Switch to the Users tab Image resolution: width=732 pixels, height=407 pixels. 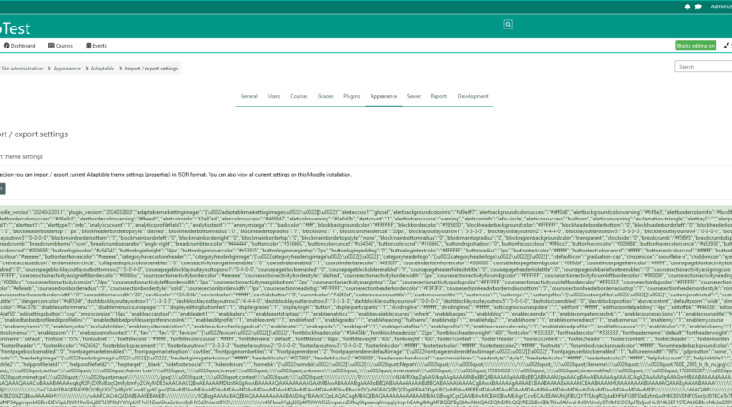(x=274, y=96)
